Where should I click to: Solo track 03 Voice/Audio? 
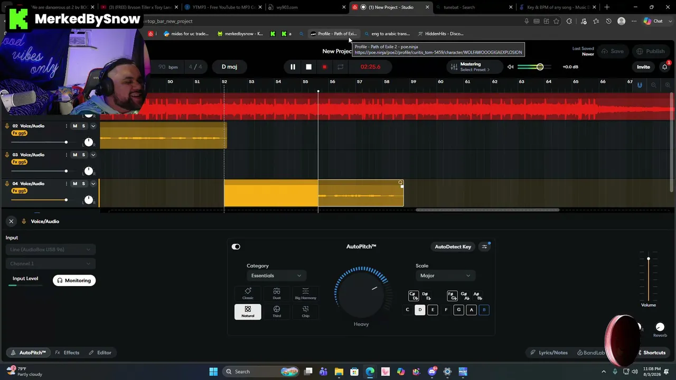[83, 155]
